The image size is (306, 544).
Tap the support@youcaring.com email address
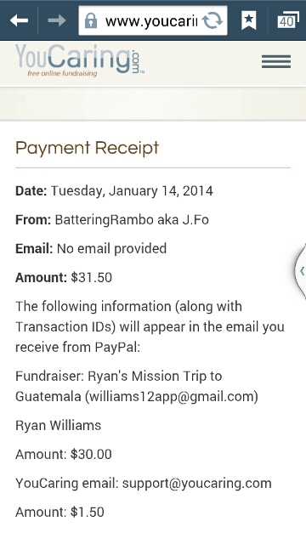[196, 484]
